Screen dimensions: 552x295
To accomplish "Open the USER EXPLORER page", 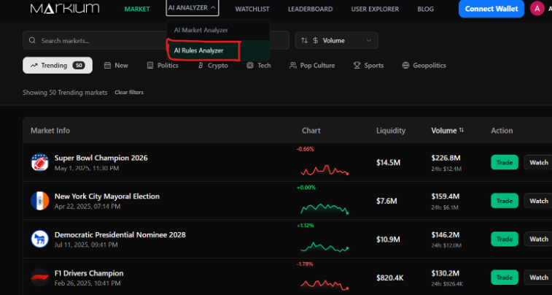I will [x=375, y=9].
